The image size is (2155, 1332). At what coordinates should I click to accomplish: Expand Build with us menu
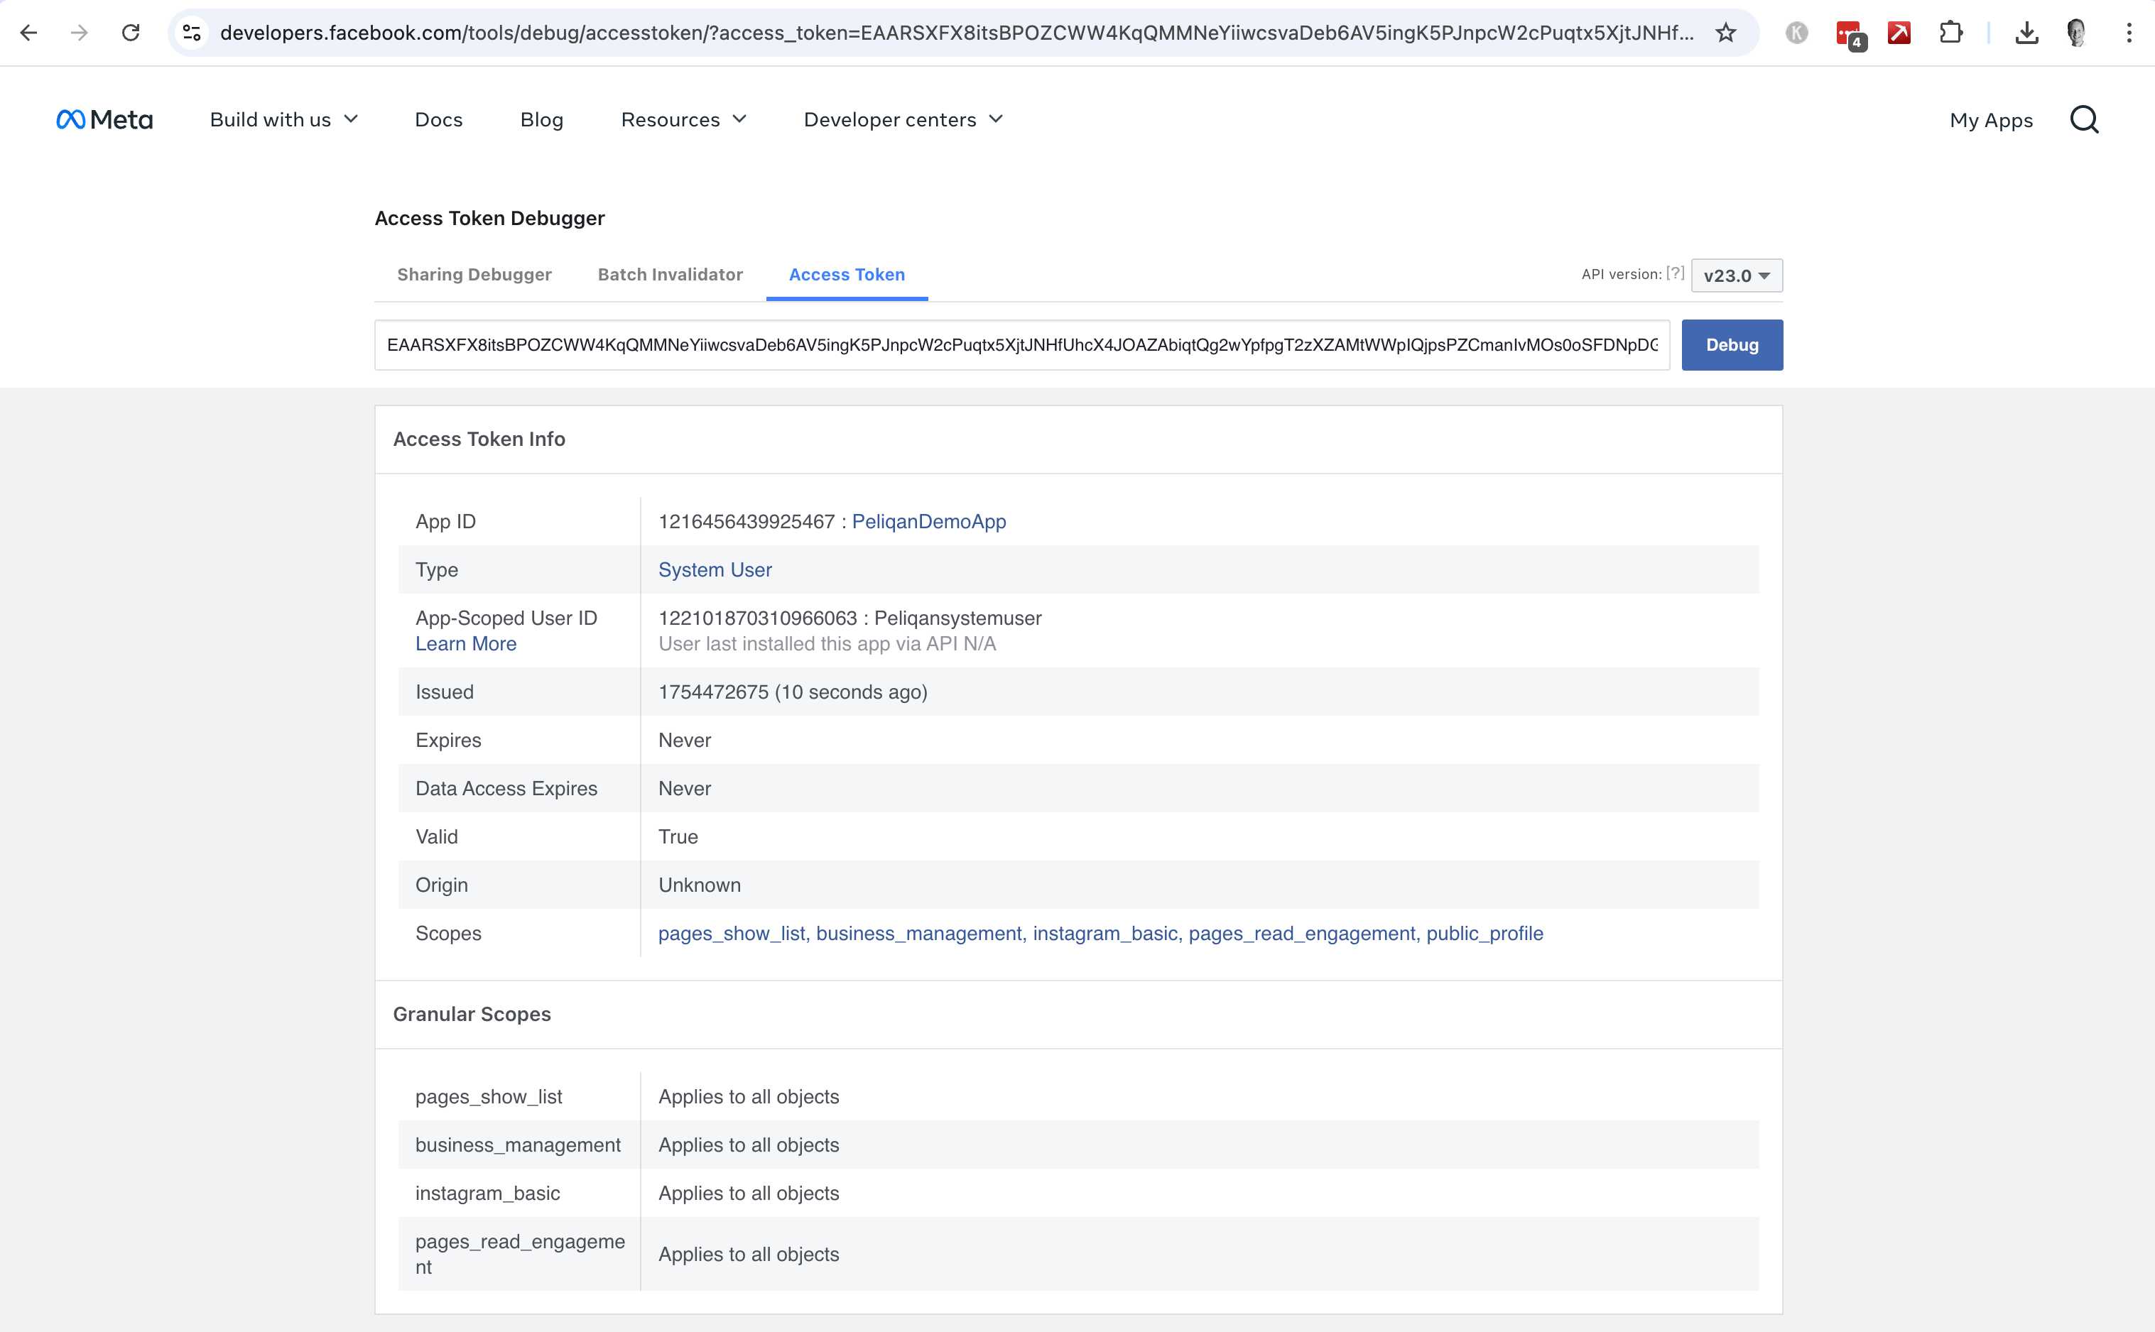[x=283, y=119]
